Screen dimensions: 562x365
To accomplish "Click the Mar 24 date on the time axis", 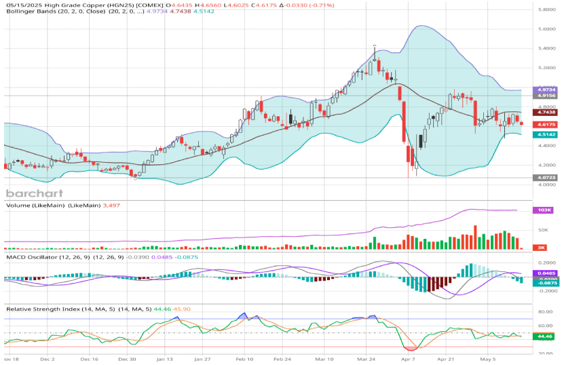I will (x=369, y=358).
